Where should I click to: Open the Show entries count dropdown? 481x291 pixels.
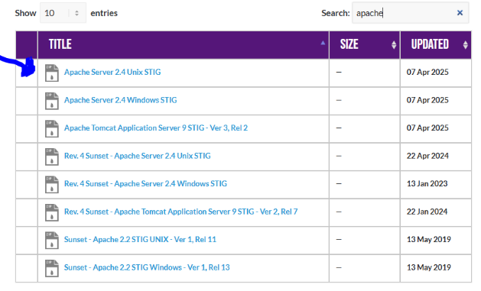coord(63,13)
